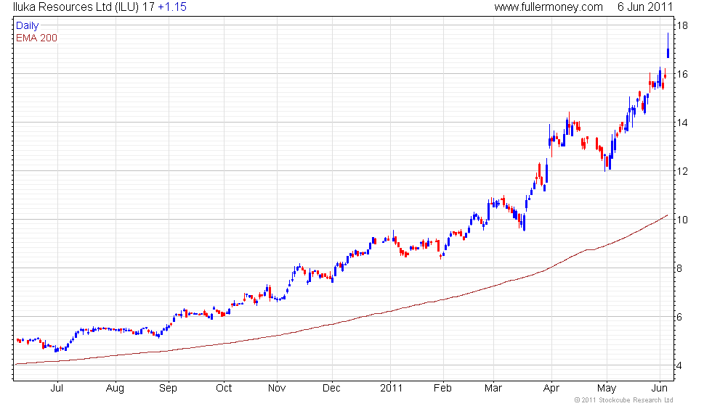Click the price axis value '18'

coord(682,26)
